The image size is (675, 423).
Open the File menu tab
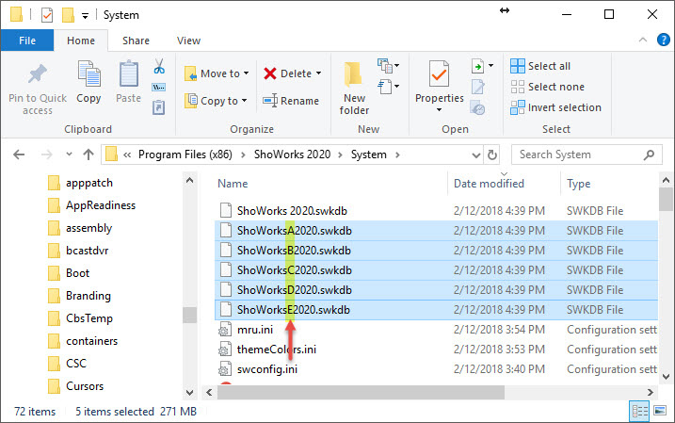(27, 41)
